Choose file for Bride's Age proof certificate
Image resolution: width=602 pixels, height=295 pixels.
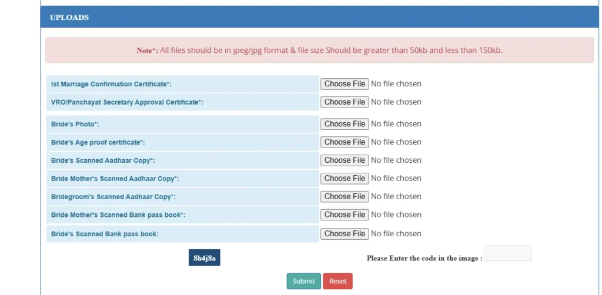(x=345, y=142)
